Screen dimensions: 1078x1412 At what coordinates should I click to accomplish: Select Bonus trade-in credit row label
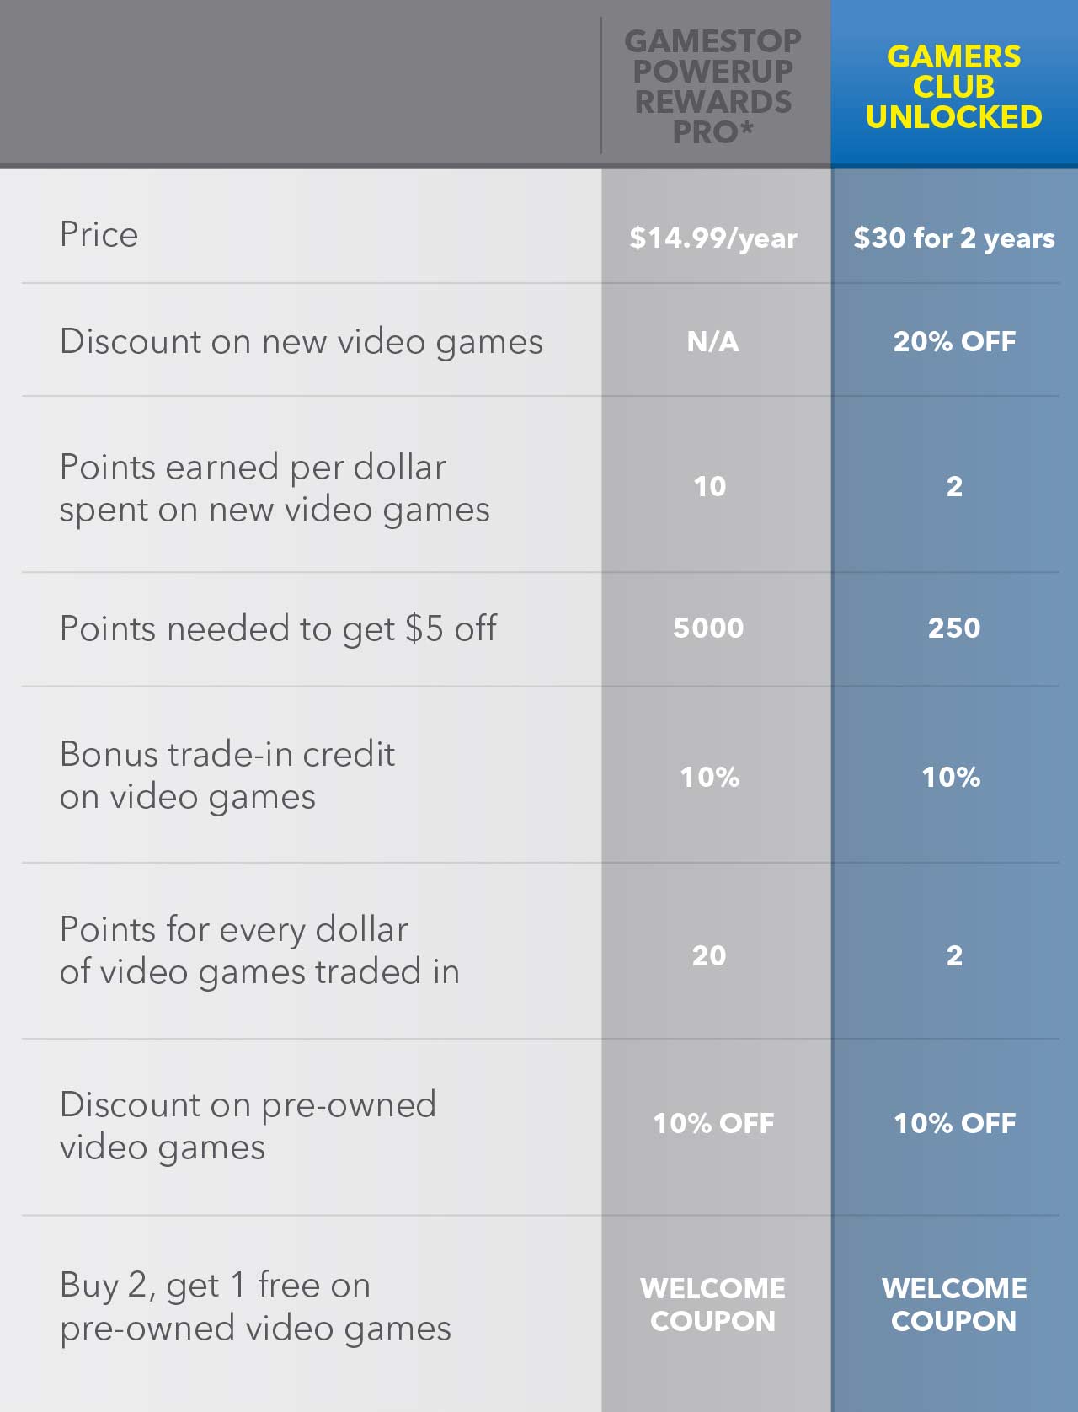tap(227, 775)
